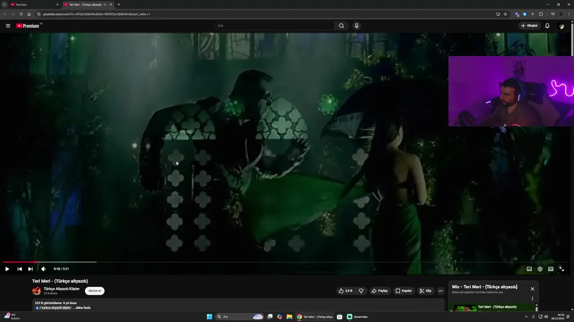574x322 pixels.
Task: Open YouTube notifications bell
Action: click(x=547, y=25)
